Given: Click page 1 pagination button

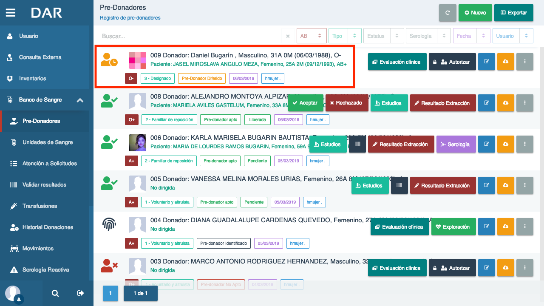Looking at the screenshot, I should 110,293.
